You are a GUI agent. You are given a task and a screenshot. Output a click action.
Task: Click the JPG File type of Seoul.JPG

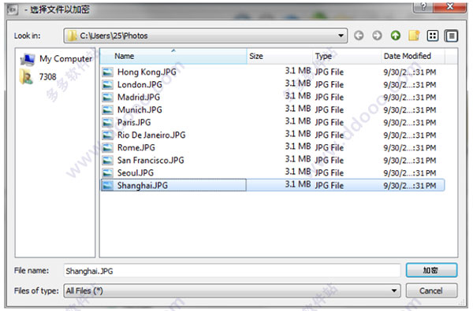click(x=330, y=173)
